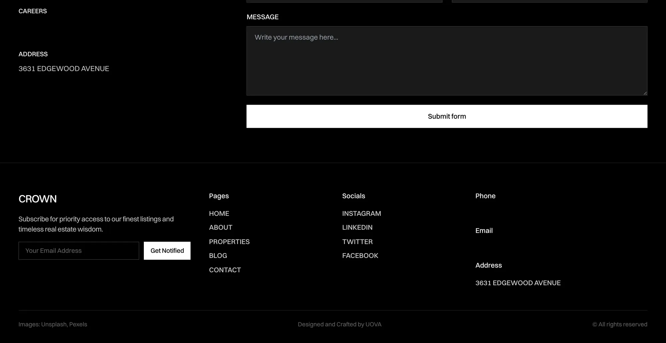666x343 pixels.
Task: Click the Images: Unsplash, Pexels credit
Action: (x=53, y=324)
